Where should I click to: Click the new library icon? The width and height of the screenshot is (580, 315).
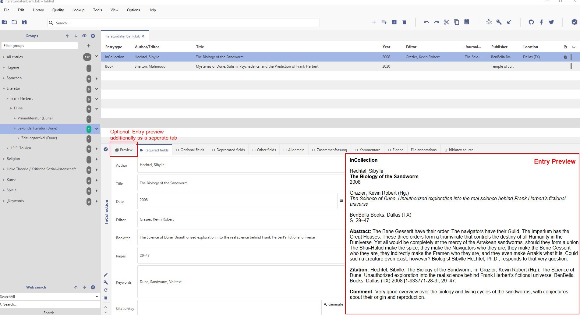coord(4,22)
